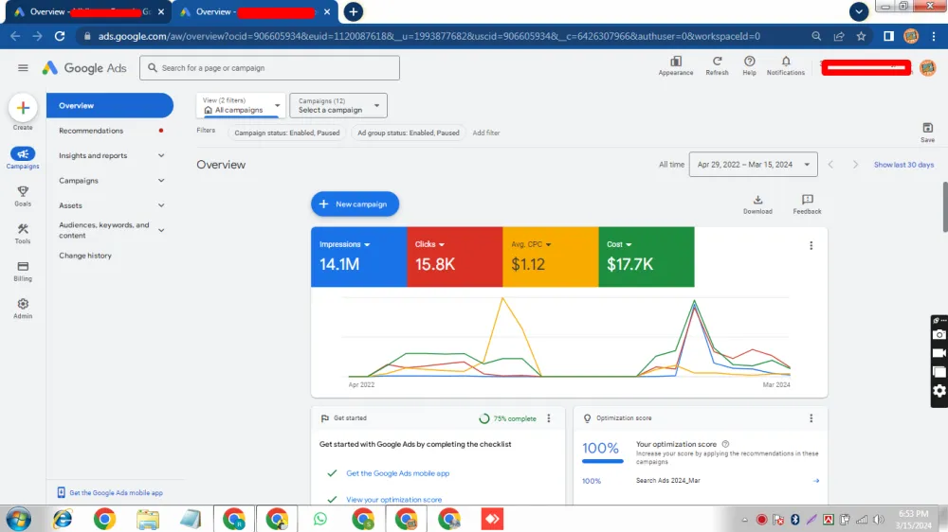Open Search Ads 2024_Mar arrow
The height and width of the screenshot is (532, 948).
point(815,481)
